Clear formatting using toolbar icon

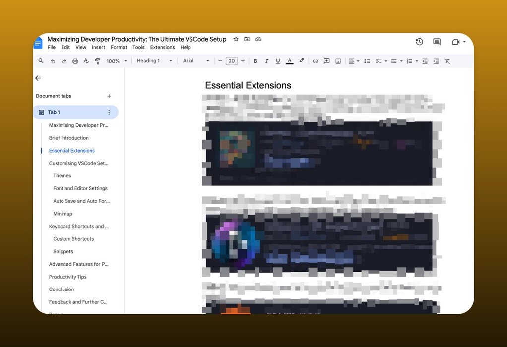[447, 61]
